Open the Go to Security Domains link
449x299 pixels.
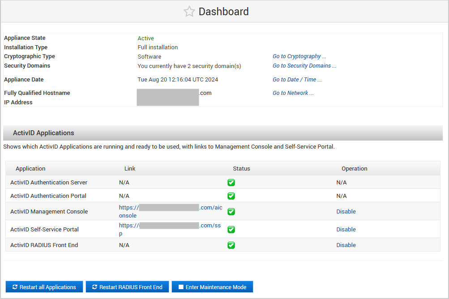[304, 66]
